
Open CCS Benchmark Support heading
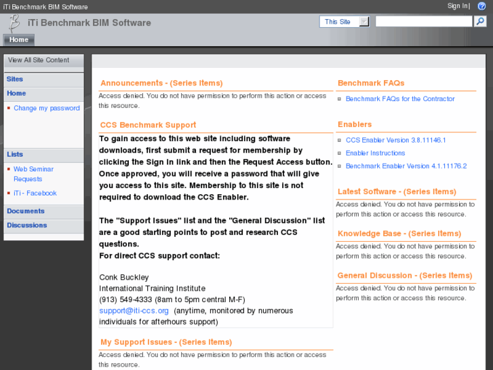point(148,125)
